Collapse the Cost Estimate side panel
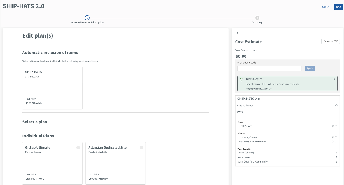 237,33
